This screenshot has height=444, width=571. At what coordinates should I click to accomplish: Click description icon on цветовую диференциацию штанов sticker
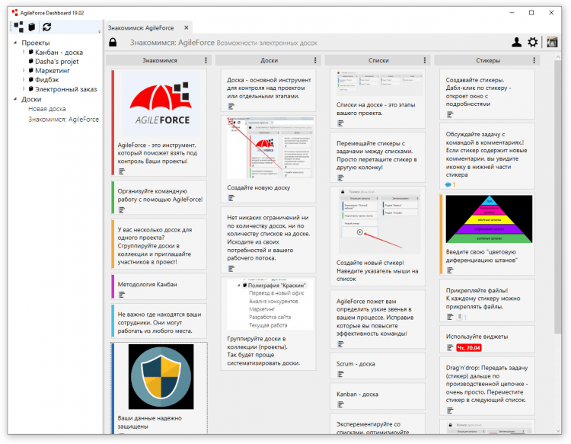pyautogui.click(x=450, y=270)
